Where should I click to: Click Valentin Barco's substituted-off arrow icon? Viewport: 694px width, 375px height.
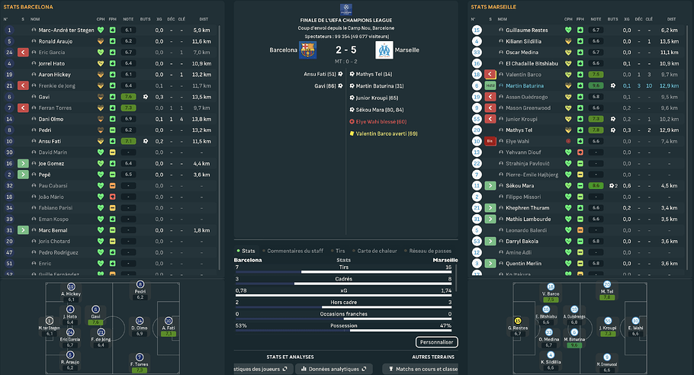490,74
